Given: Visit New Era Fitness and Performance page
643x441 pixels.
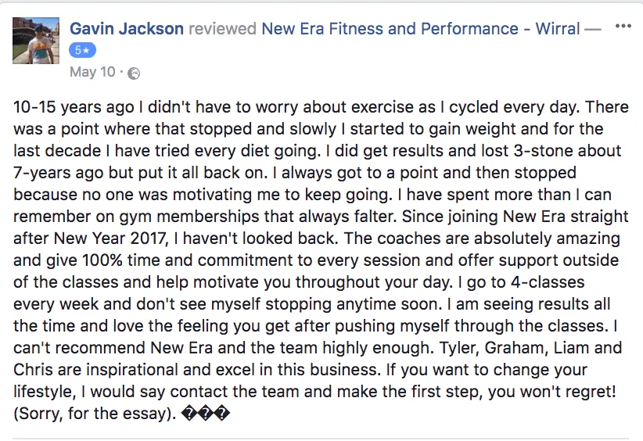Looking at the screenshot, I should point(421,29).
